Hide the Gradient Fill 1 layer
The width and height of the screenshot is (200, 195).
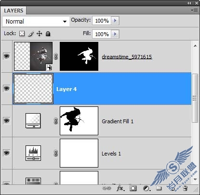[x=6, y=120]
